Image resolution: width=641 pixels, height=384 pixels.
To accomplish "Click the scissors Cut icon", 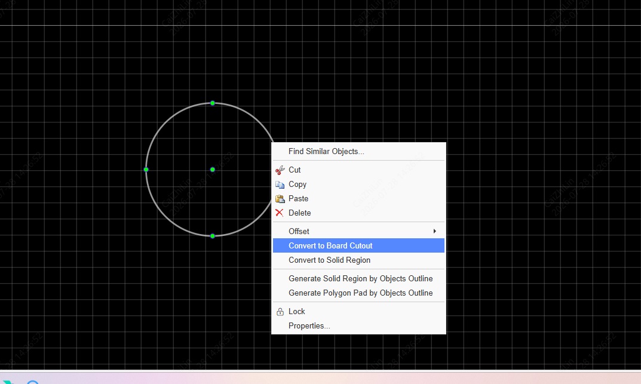I will pos(280,170).
